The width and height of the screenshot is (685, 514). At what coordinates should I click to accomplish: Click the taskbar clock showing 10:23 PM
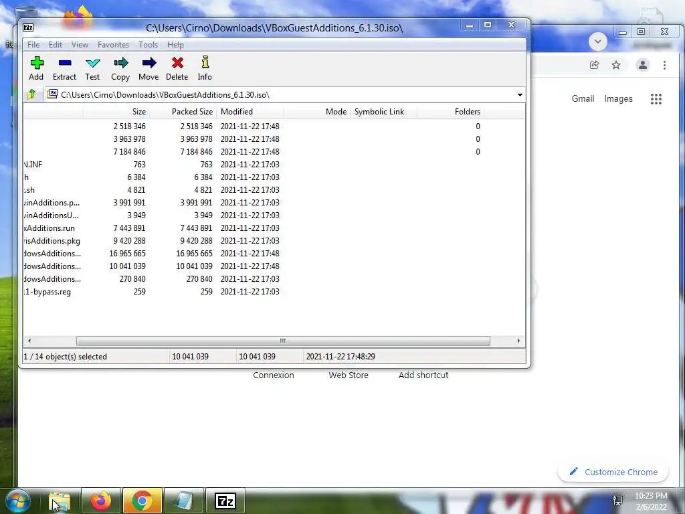(x=651, y=501)
